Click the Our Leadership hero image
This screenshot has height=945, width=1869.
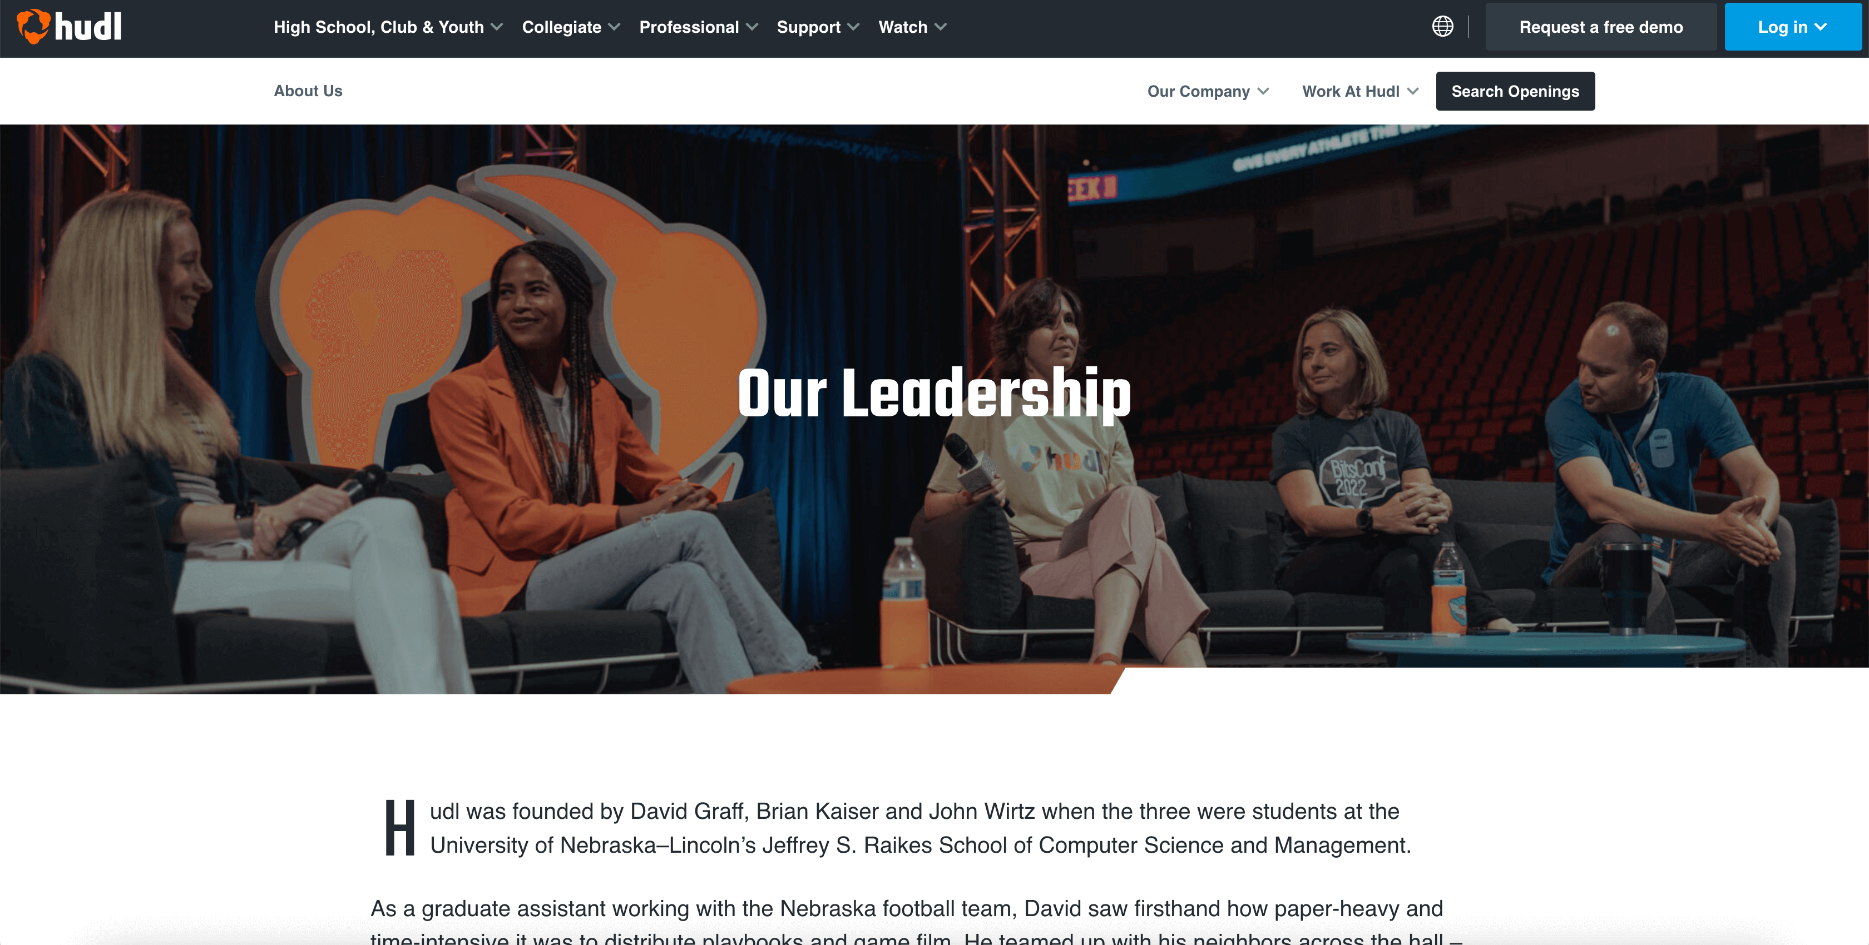[934, 409]
